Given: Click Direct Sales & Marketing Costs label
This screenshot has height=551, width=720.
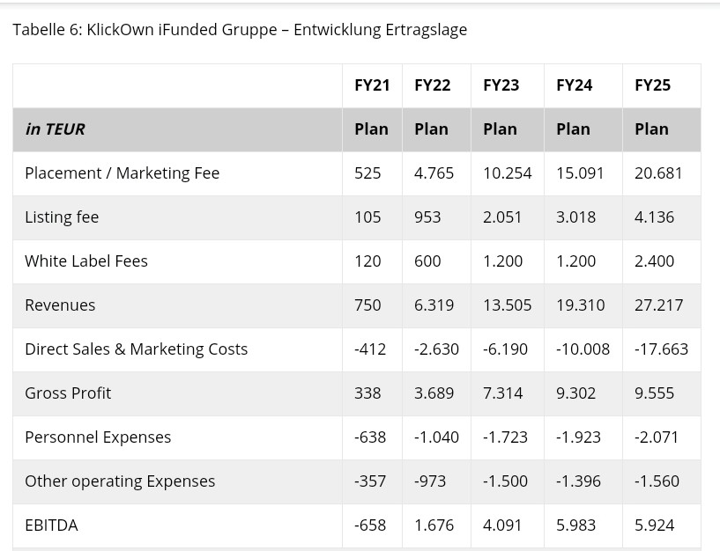Looking at the screenshot, I should 136,349.
